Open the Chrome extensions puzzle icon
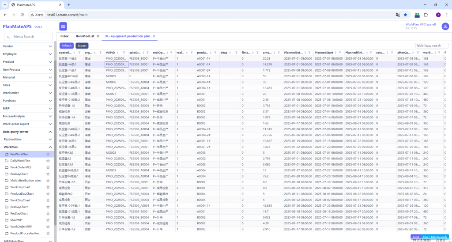Image resolution: width=452 pixels, height=242 pixels. [x=426, y=15]
